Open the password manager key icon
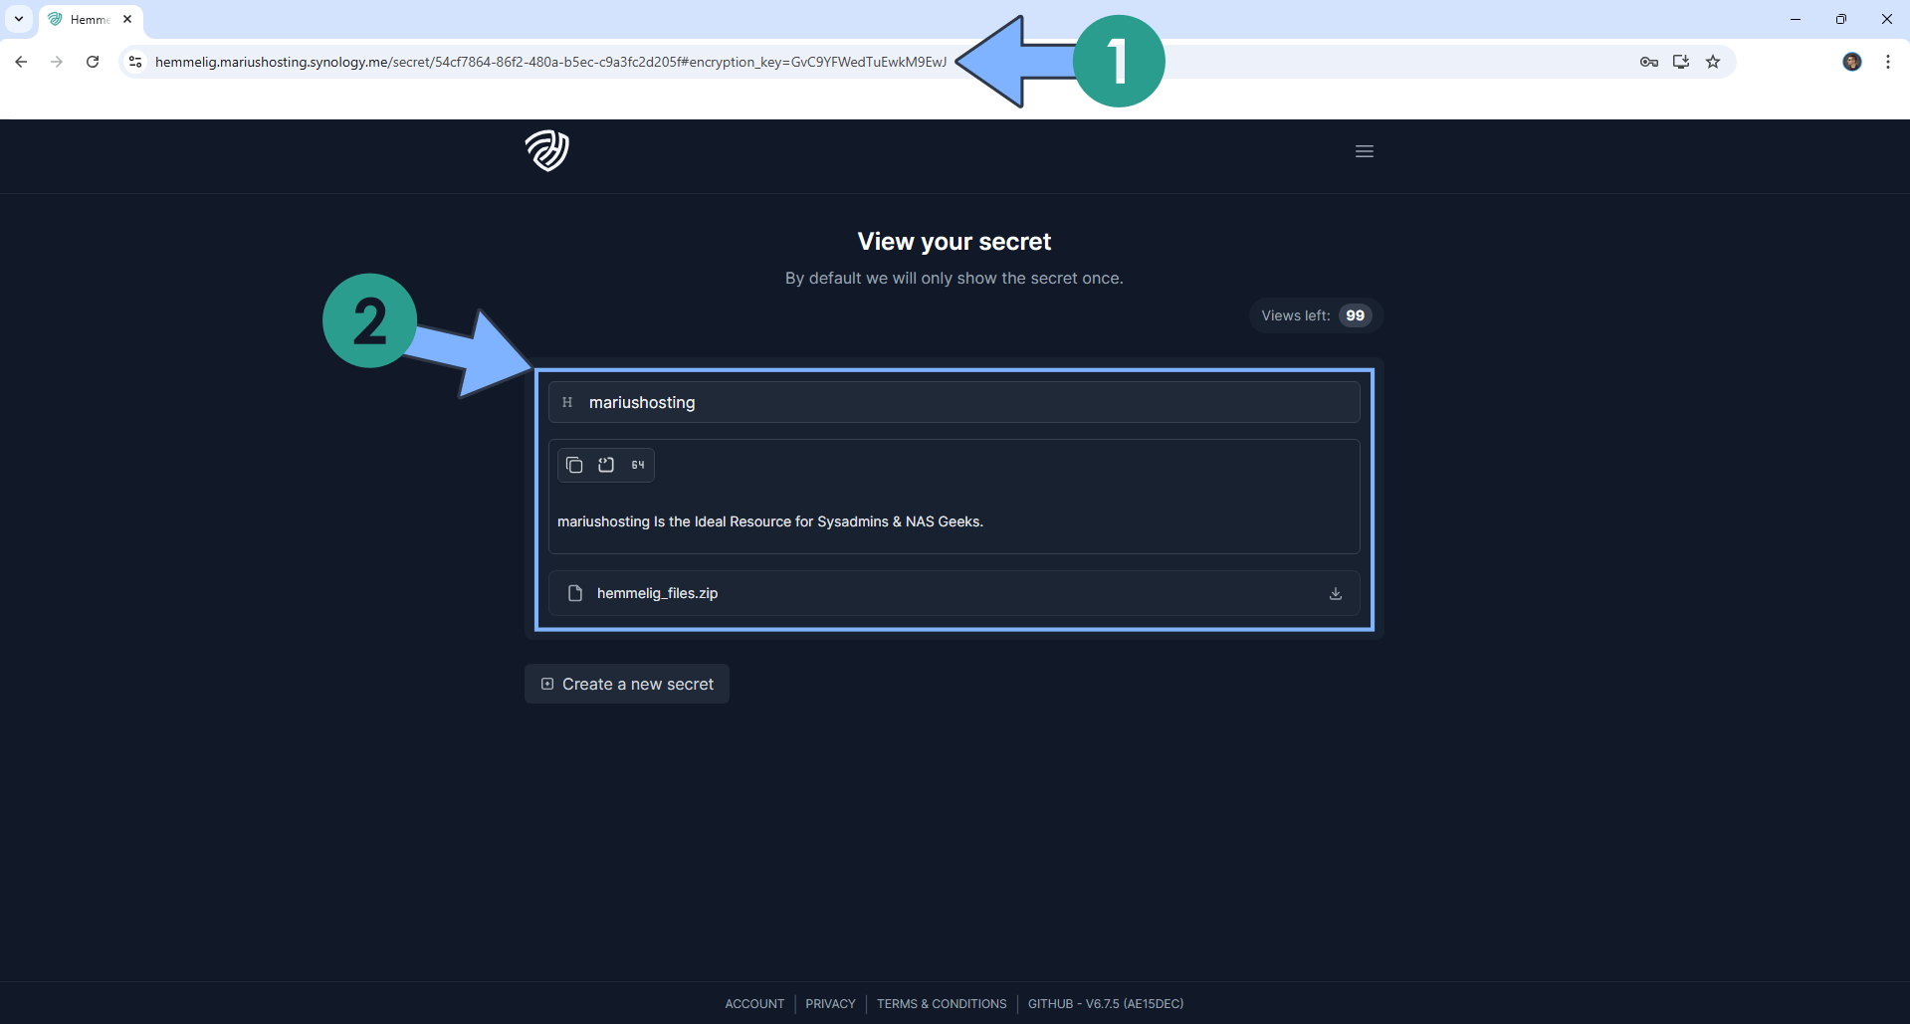The image size is (1910, 1024). (x=1649, y=62)
